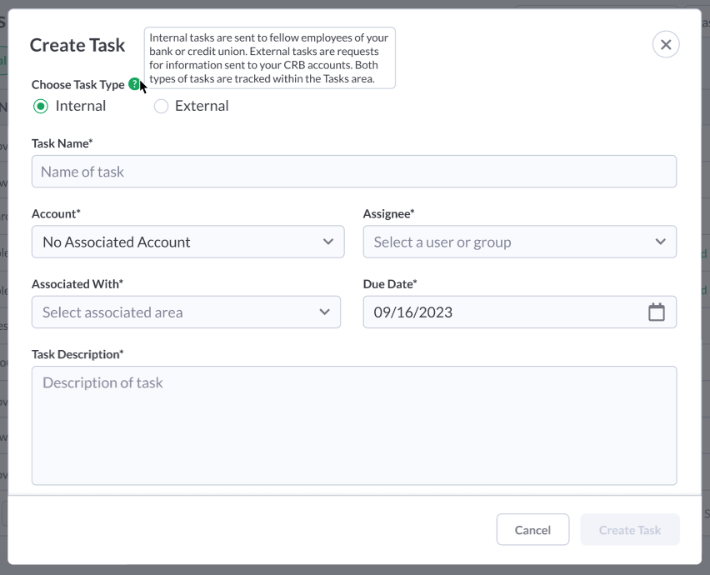710x575 pixels.
Task: Click the chevron on the Account dropdown
Action: 329,242
